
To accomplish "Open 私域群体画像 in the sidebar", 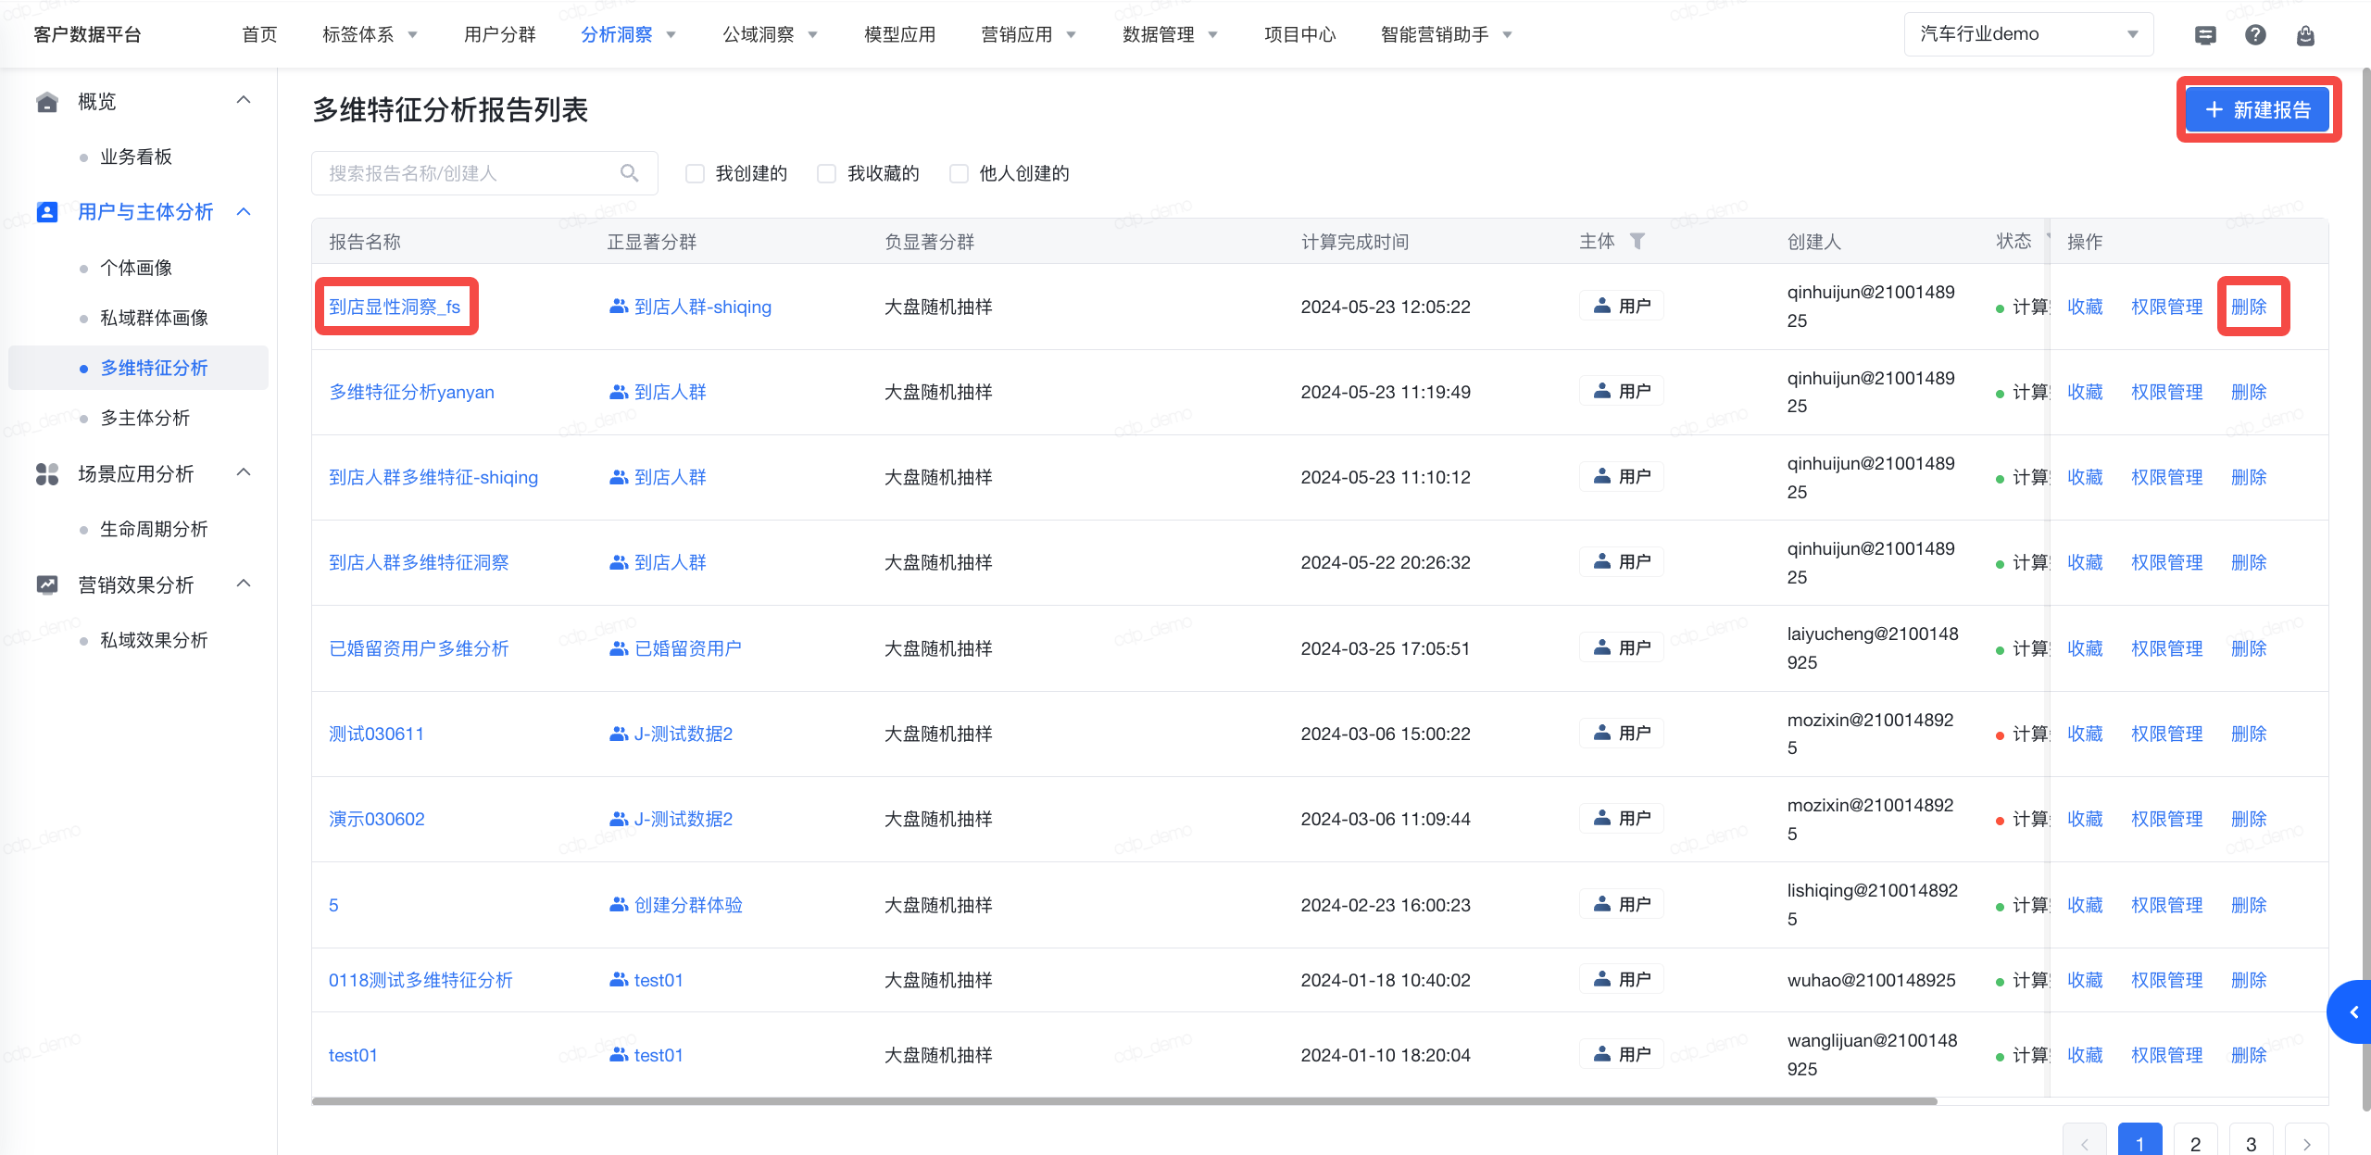I will point(154,318).
